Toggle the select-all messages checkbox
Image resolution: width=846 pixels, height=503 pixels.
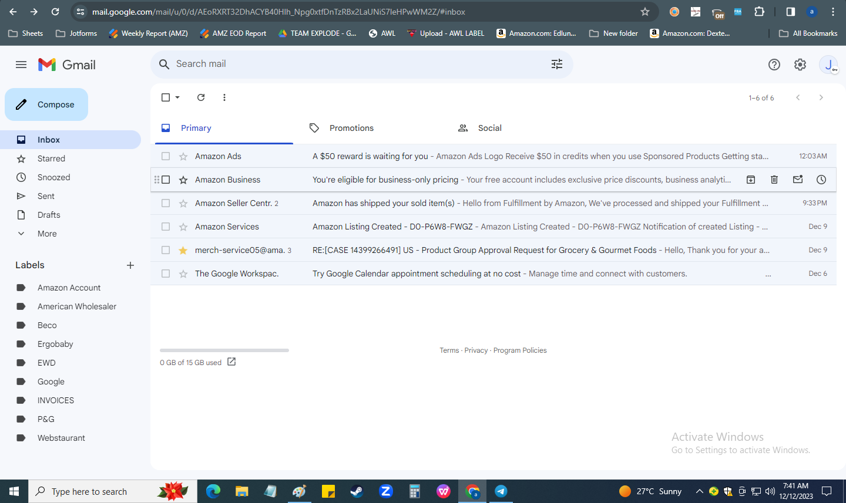[x=166, y=97]
